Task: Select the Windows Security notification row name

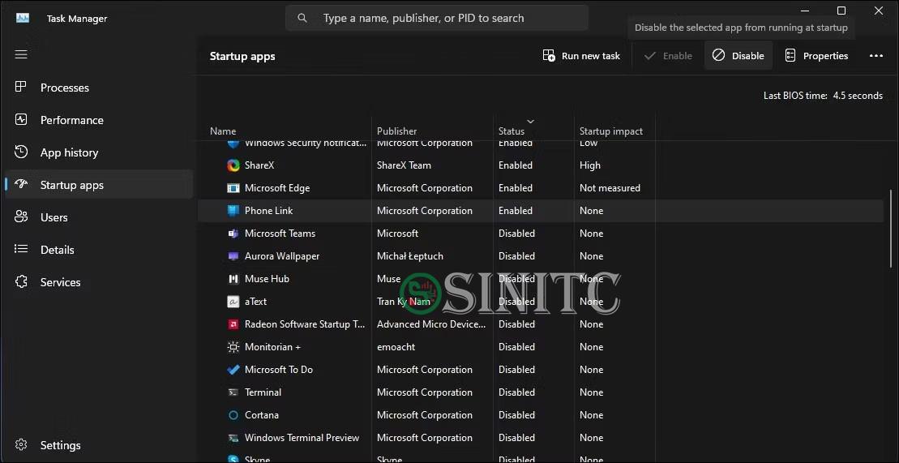Action: coord(306,143)
